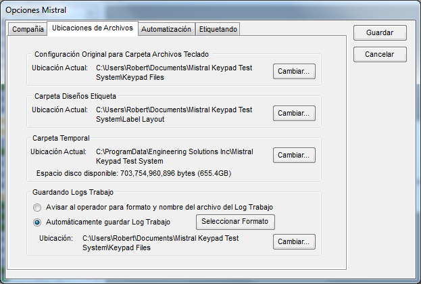Screen dimensions: 421x284
Task: Open the Automatización tab
Action: pyautogui.click(x=166, y=29)
